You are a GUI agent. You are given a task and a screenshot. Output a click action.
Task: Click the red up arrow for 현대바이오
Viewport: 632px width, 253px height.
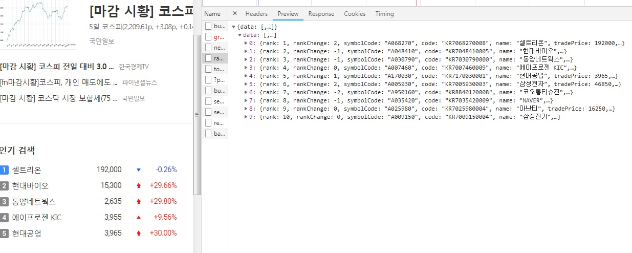[x=138, y=185]
